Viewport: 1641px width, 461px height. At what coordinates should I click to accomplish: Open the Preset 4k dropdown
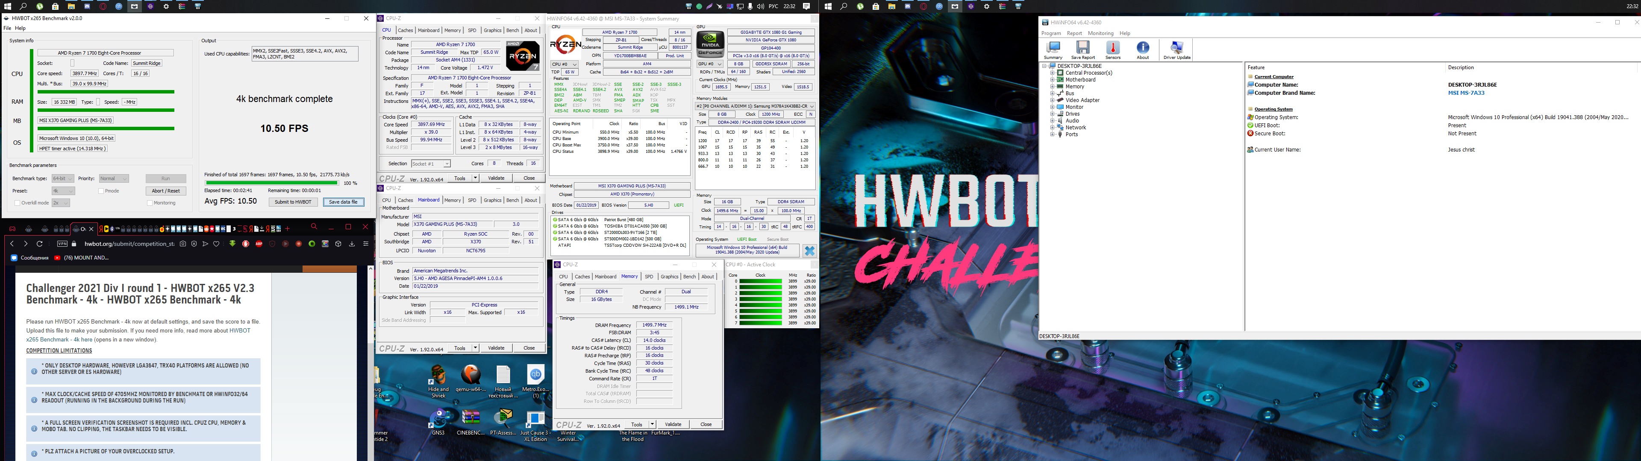63,191
